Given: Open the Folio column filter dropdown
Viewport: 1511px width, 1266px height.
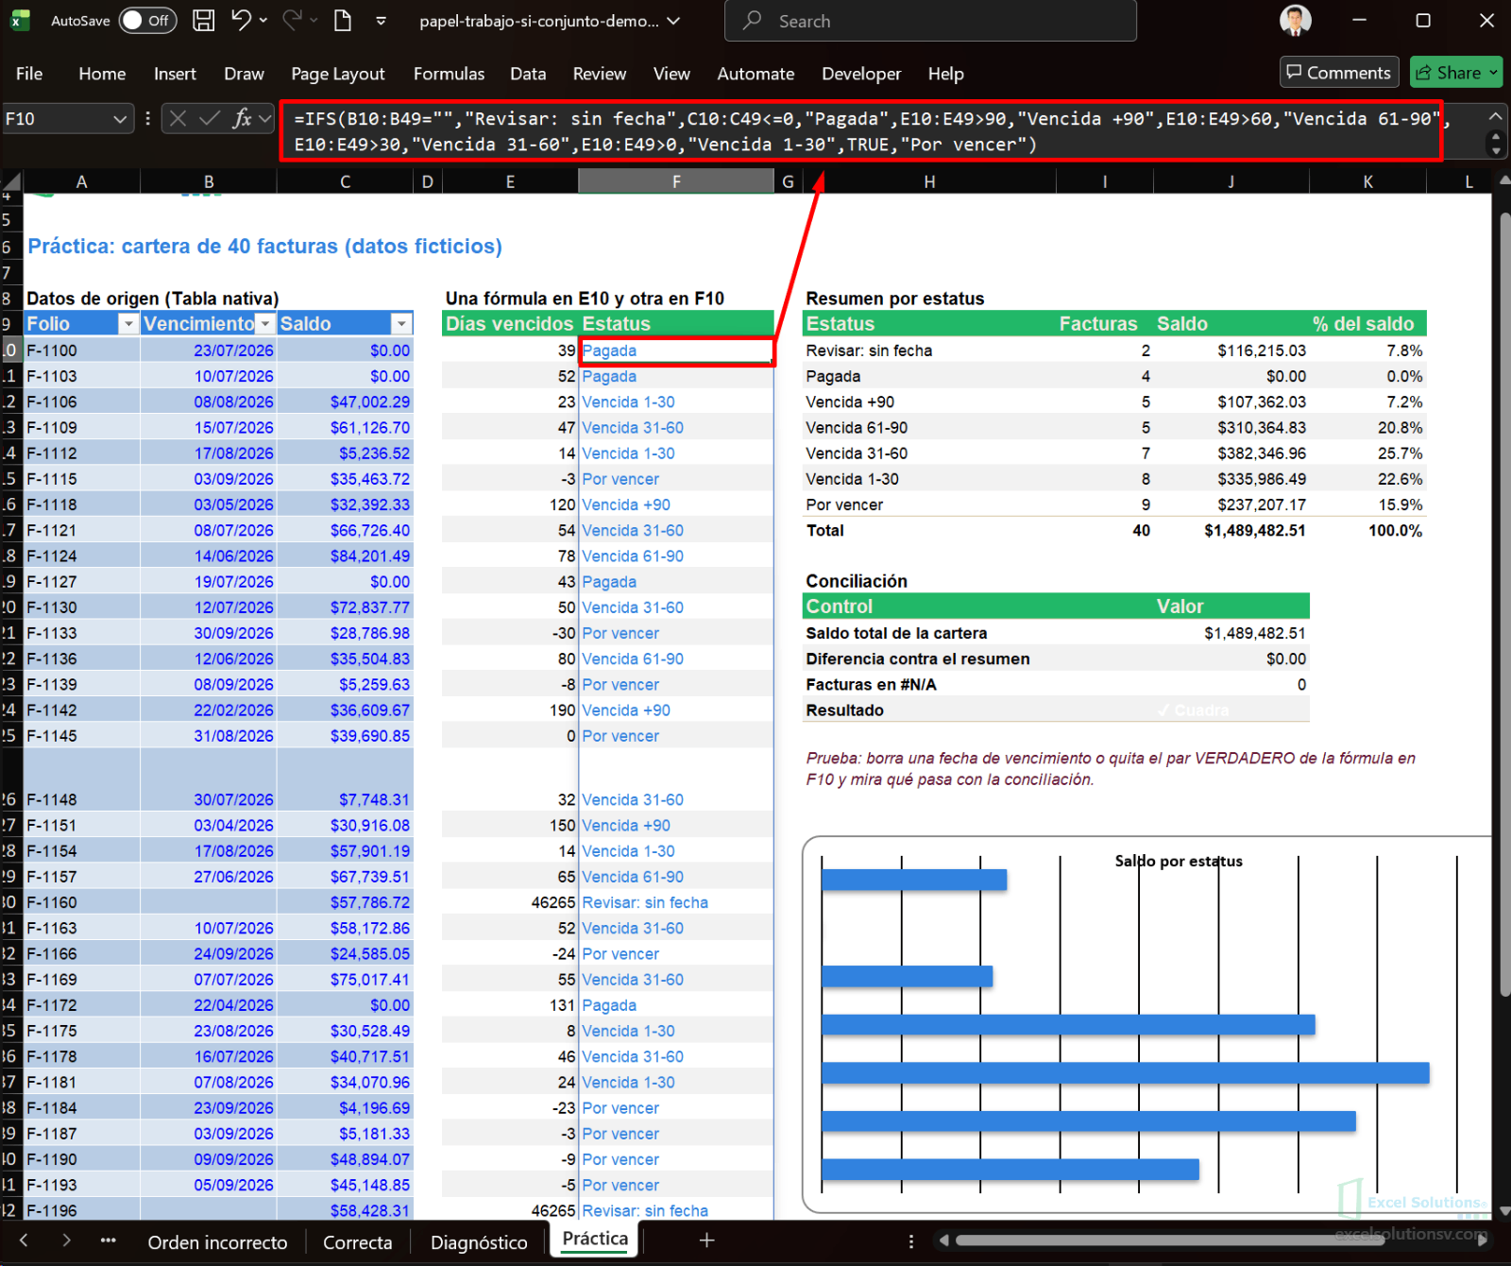Looking at the screenshot, I should pos(128,324).
